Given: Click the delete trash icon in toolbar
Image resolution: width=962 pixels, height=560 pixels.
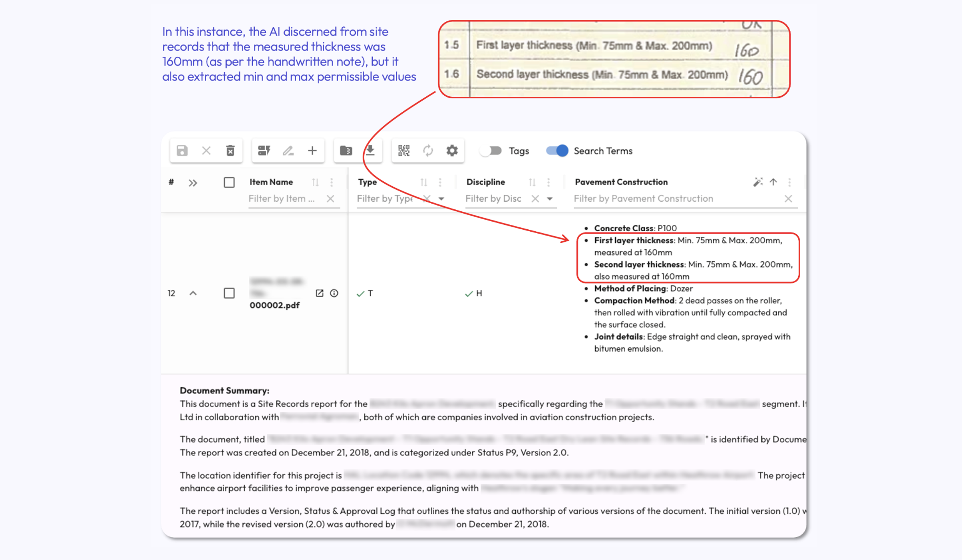Looking at the screenshot, I should click(230, 151).
